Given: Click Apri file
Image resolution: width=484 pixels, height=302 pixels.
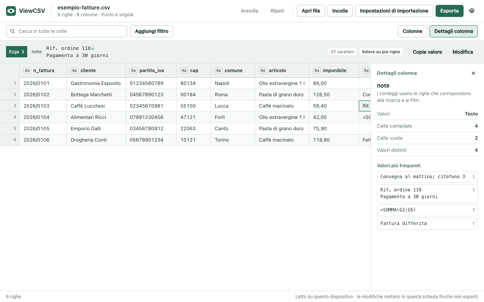Looking at the screenshot, I should [x=311, y=11].
